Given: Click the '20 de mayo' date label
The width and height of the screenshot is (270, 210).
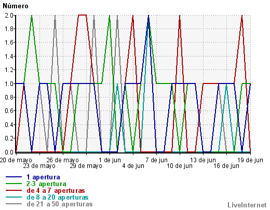Looking at the screenshot, I should 16,160.
